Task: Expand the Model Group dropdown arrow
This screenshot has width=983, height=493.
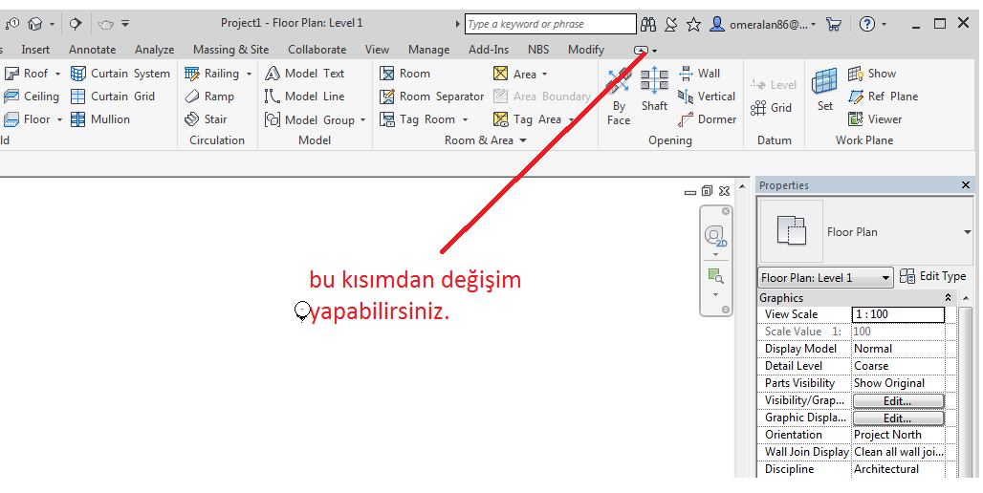Action: pyautogui.click(x=362, y=120)
